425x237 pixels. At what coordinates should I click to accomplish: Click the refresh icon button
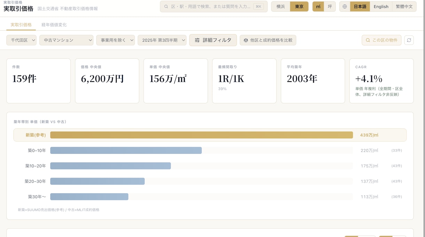click(409, 40)
